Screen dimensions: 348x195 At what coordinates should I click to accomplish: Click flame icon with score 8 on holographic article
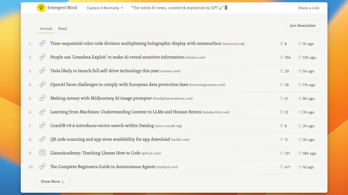pyautogui.click(x=281, y=44)
